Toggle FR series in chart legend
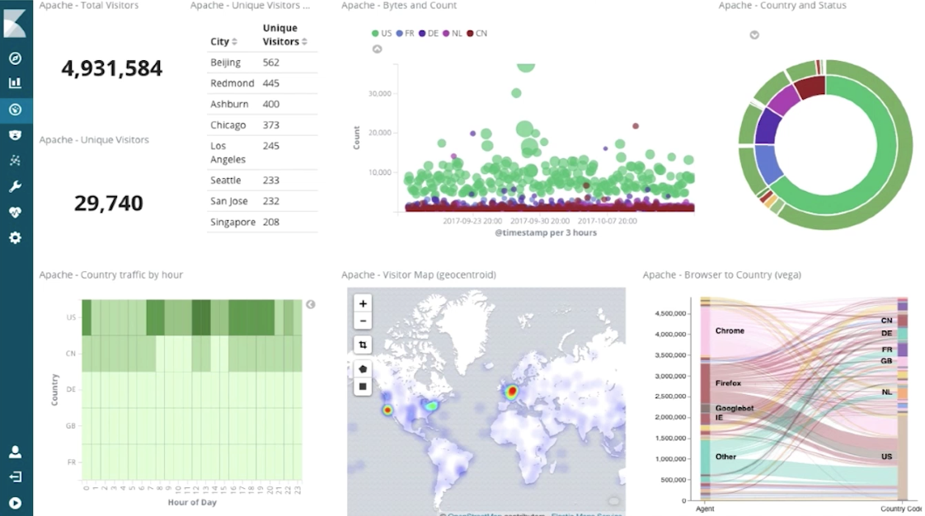925x516 pixels. tap(405, 33)
